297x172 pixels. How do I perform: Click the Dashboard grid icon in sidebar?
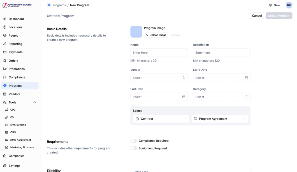(x=5, y=19)
